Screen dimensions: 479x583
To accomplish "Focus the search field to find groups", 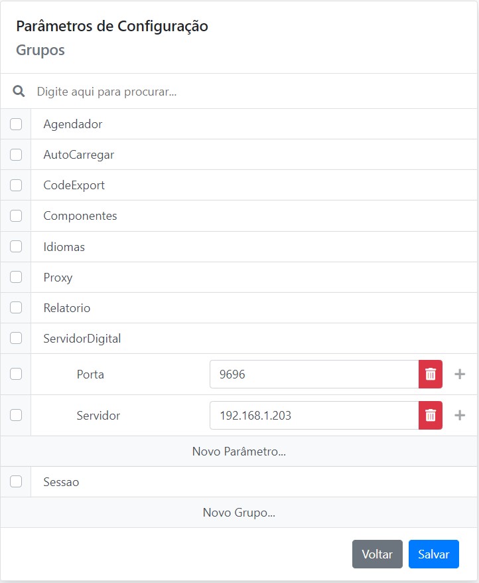I will click(x=252, y=92).
